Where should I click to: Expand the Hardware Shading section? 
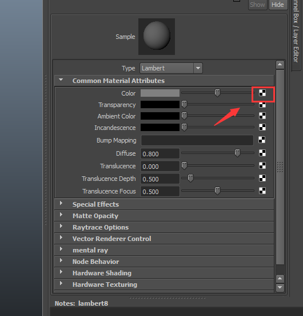tap(61, 272)
